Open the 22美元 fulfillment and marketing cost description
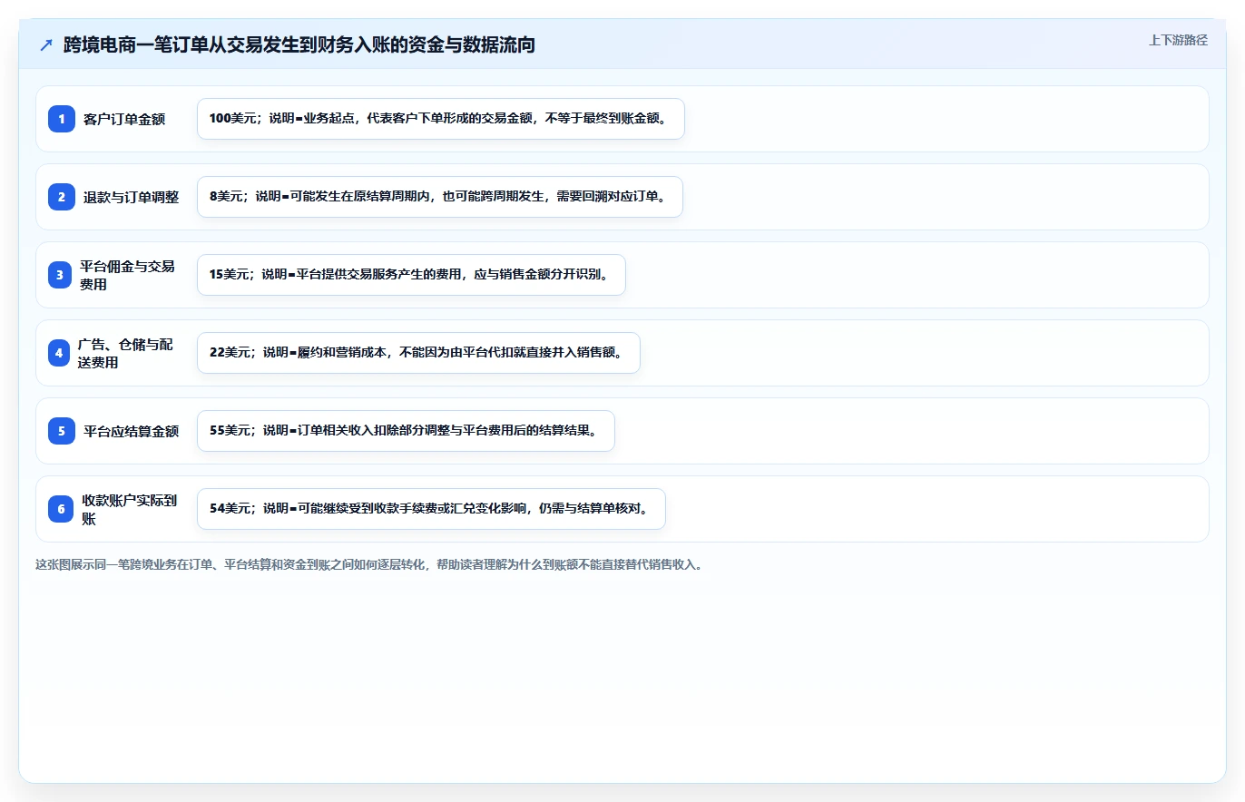 (x=418, y=353)
